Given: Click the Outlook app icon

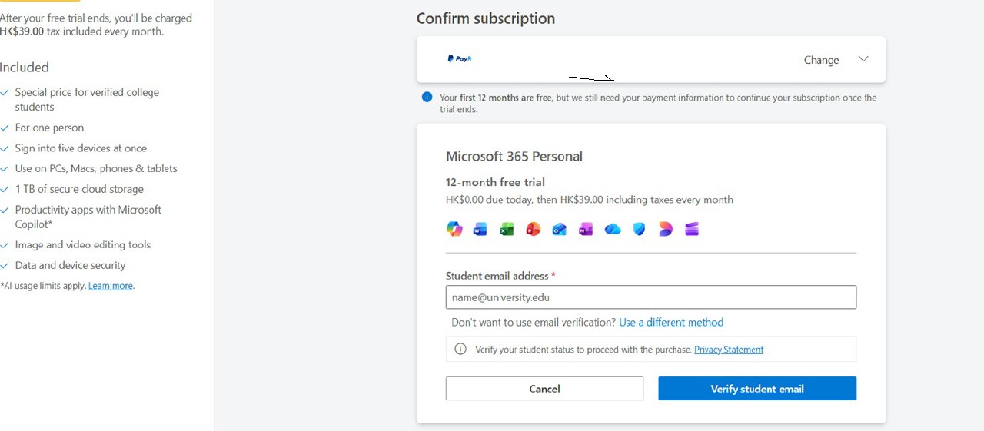Looking at the screenshot, I should click(560, 229).
